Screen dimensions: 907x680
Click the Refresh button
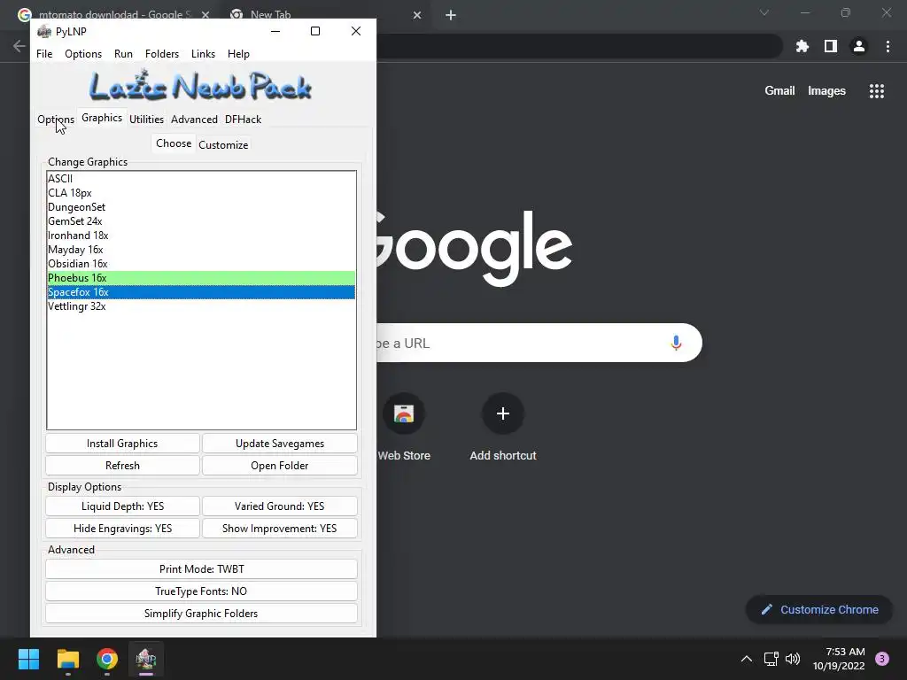(122, 466)
